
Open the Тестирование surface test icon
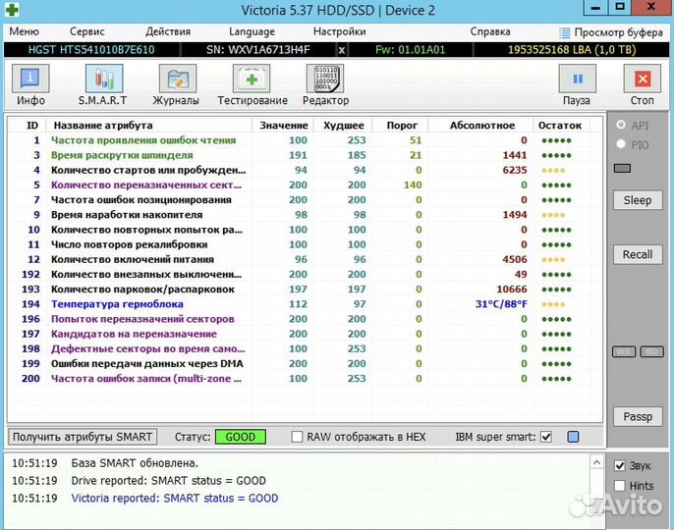point(252,84)
